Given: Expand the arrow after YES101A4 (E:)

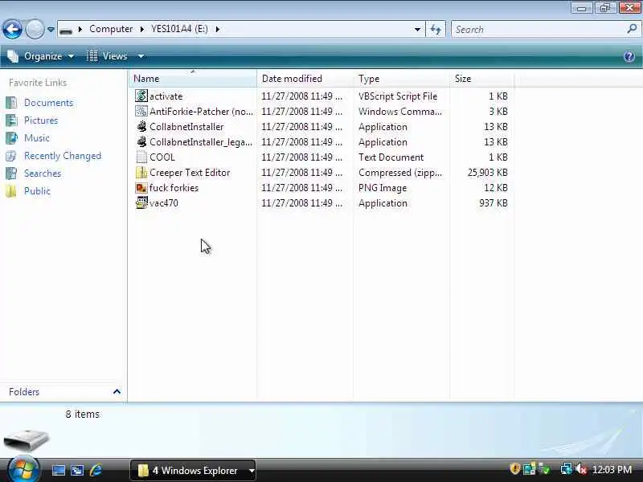Looking at the screenshot, I should click(x=217, y=30).
